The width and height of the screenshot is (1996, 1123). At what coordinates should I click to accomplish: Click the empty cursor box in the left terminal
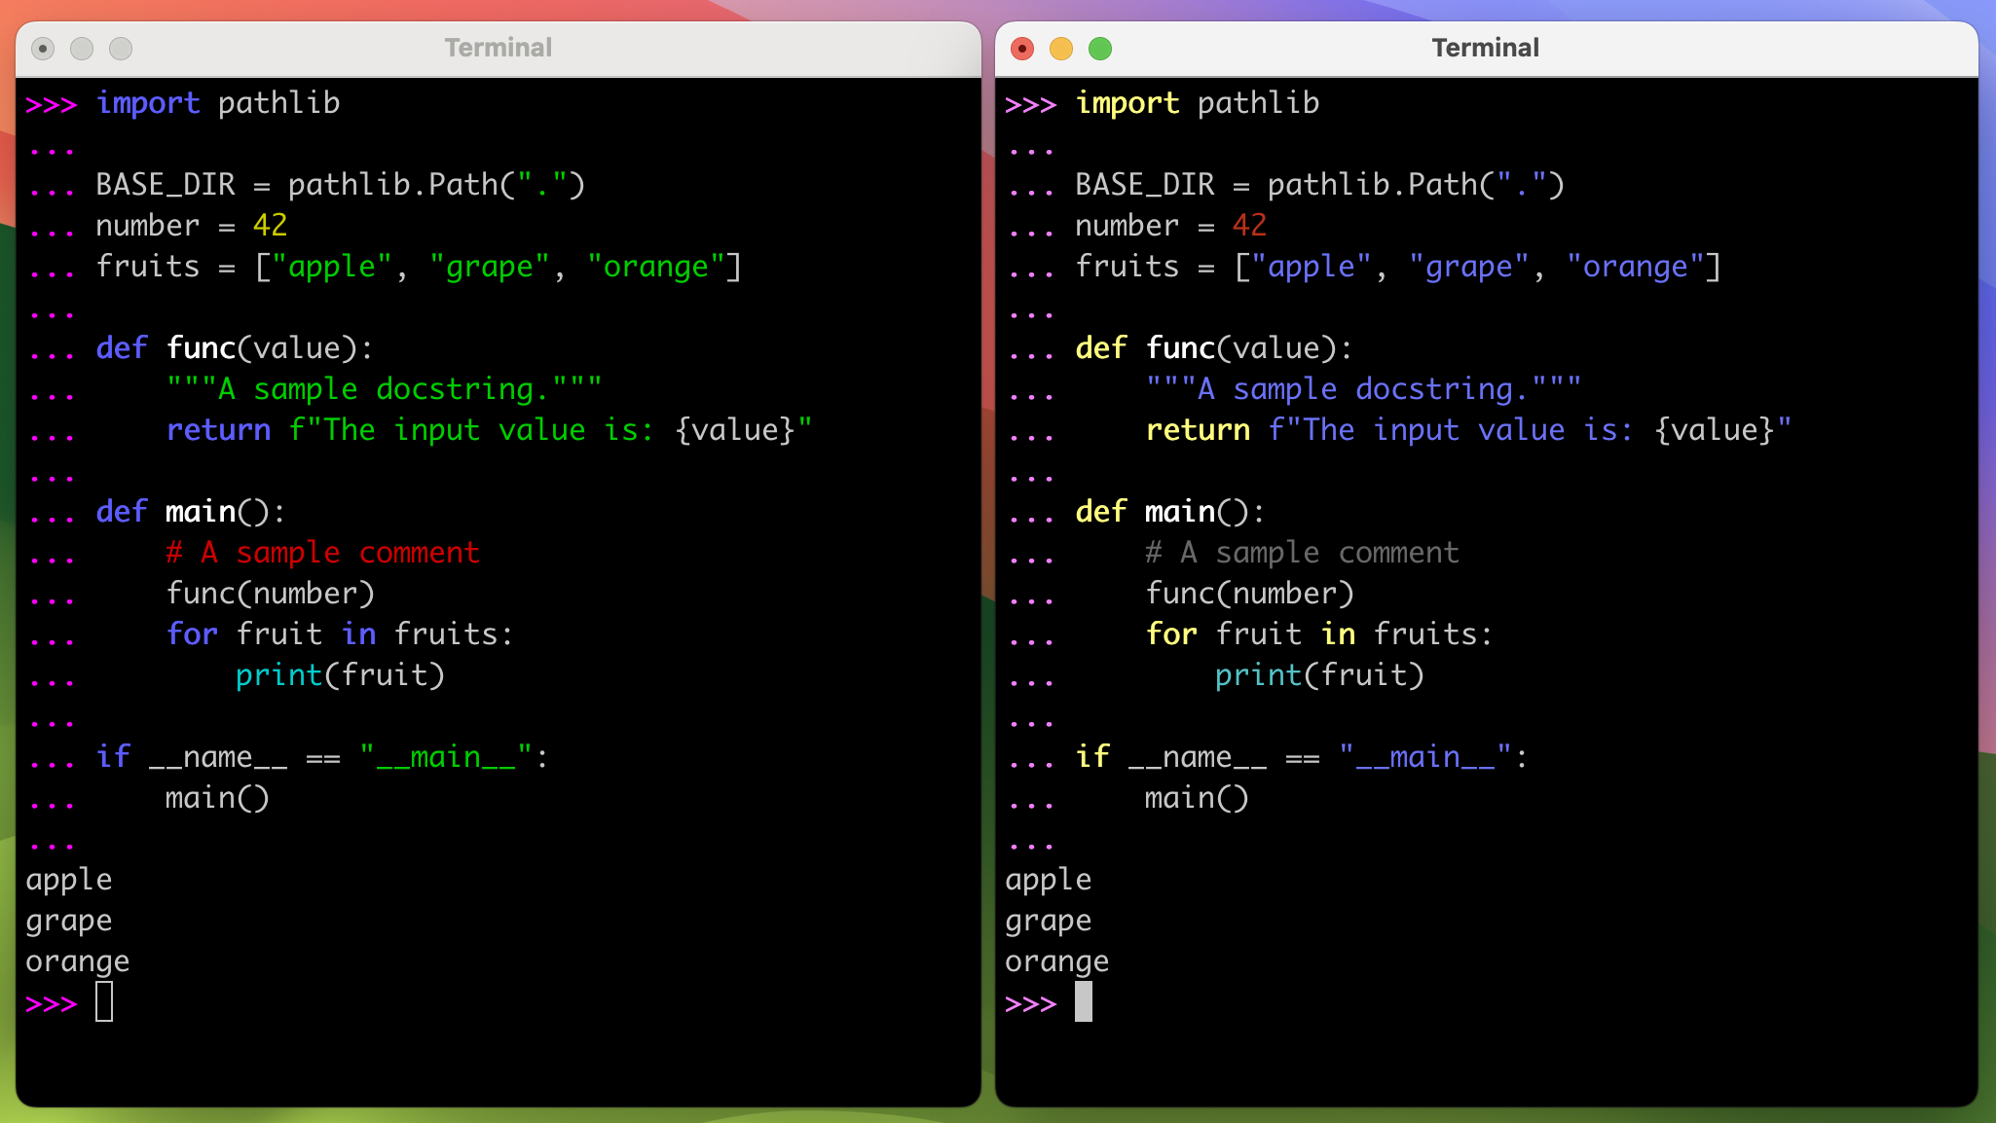click(x=104, y=1001)
